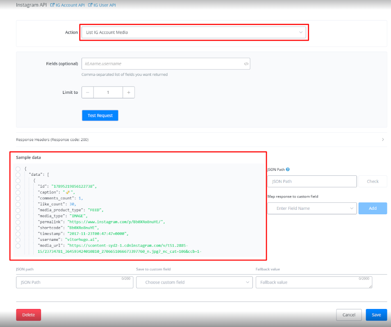Select the radio circle beside "id" line
The image size is (391, 327).
click(x=18, y=186)
